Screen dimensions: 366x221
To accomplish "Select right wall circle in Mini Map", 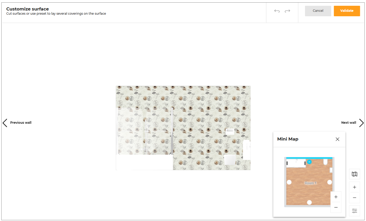I will click(330, 182).
